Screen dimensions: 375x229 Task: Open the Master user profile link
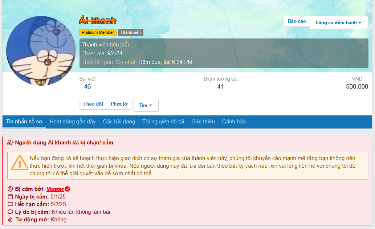coord(55,189)
